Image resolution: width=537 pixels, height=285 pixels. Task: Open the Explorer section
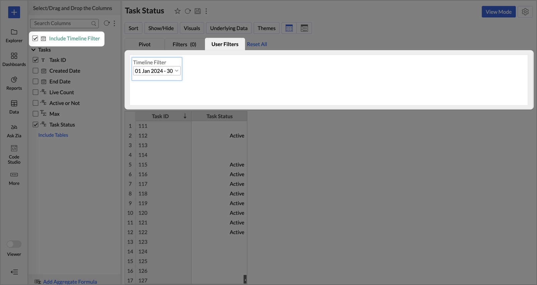(14, 36)
